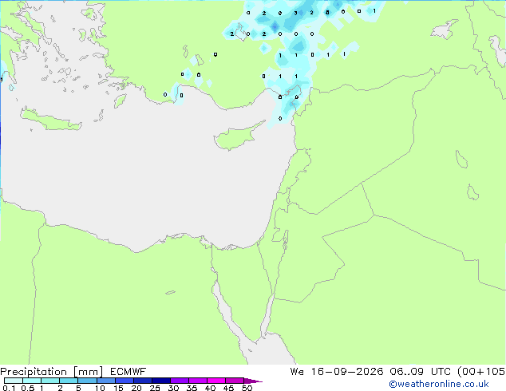This screenshot has width=506, height=391.
Task: Click the legend swatch between 15 and 20
Action: pyautogui.click(x=125, y=381)
